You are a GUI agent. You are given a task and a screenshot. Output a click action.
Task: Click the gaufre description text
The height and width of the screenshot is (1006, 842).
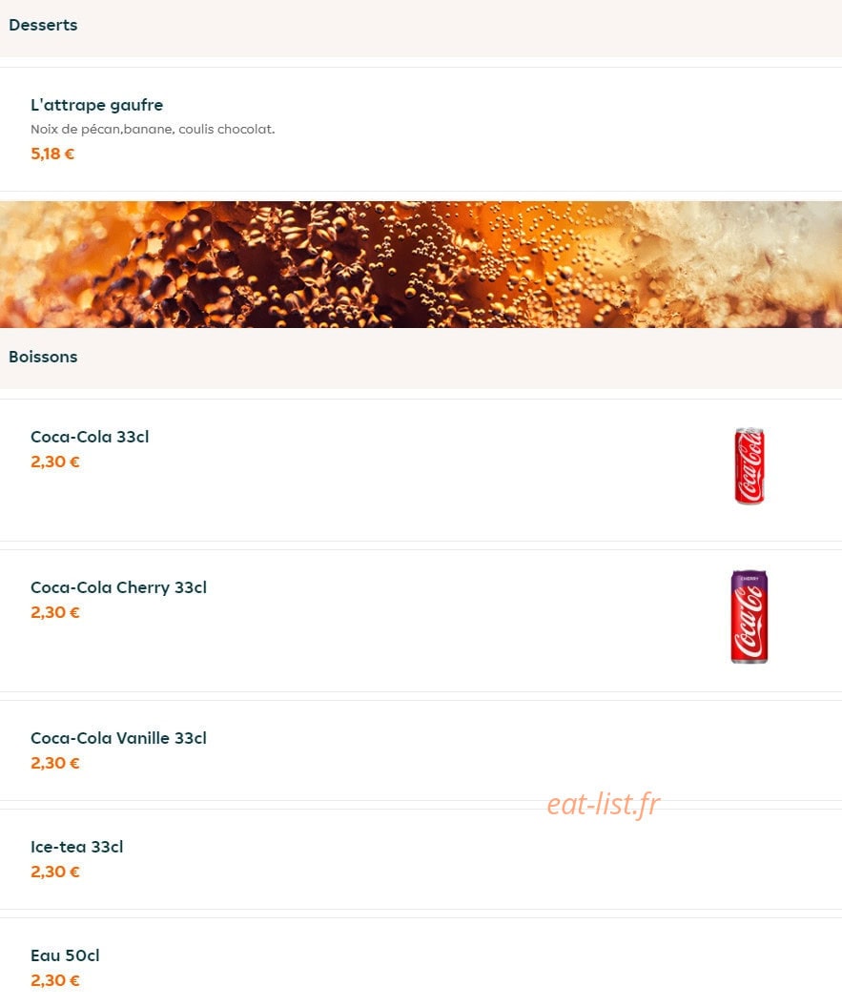coord(153,130)
